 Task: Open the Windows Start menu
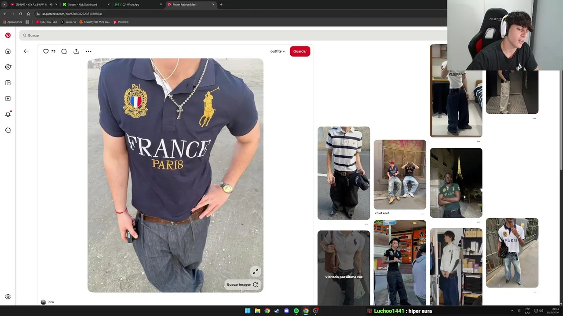tap(248, 311)
